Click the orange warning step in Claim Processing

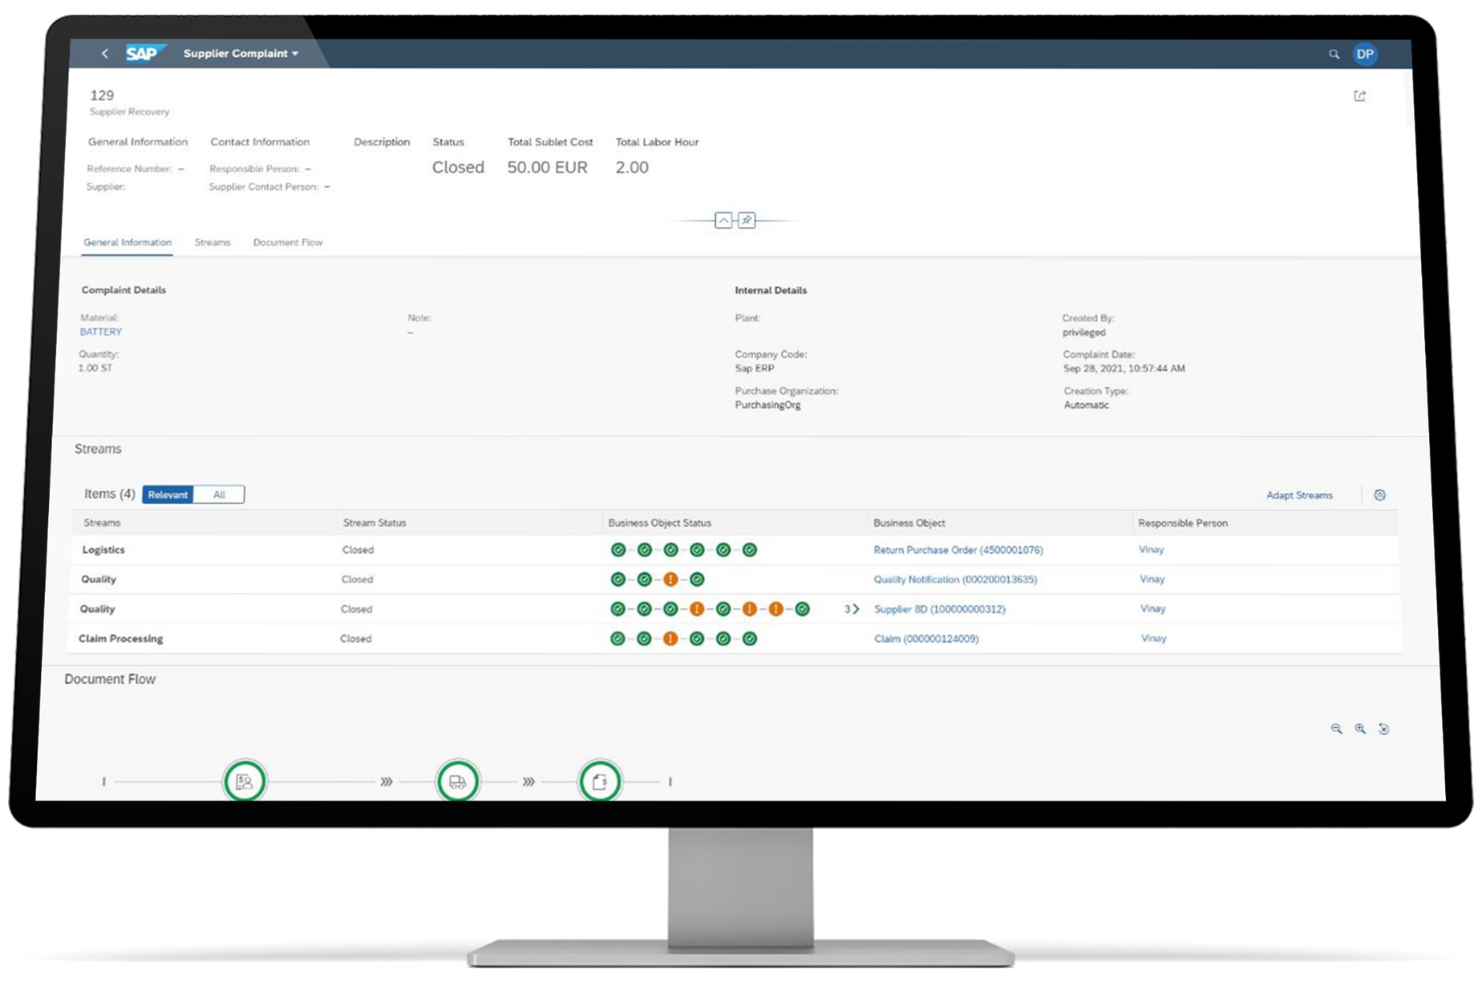[x=670, y=638]
